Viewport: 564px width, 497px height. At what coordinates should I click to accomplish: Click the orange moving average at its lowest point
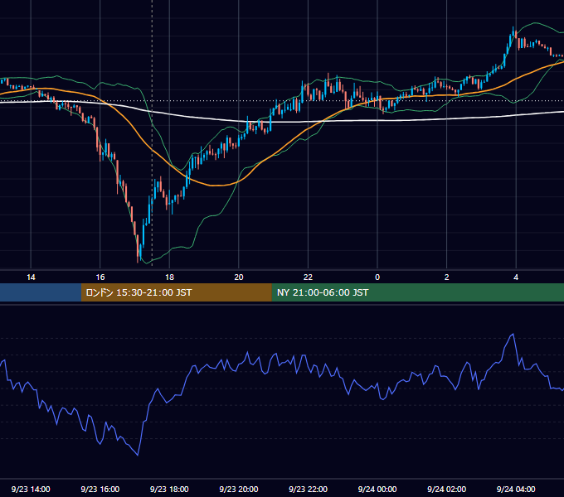coord(216,186)
